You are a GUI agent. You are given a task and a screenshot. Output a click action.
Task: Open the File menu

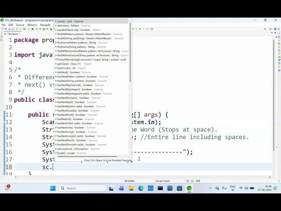click(x=4, y=25)
